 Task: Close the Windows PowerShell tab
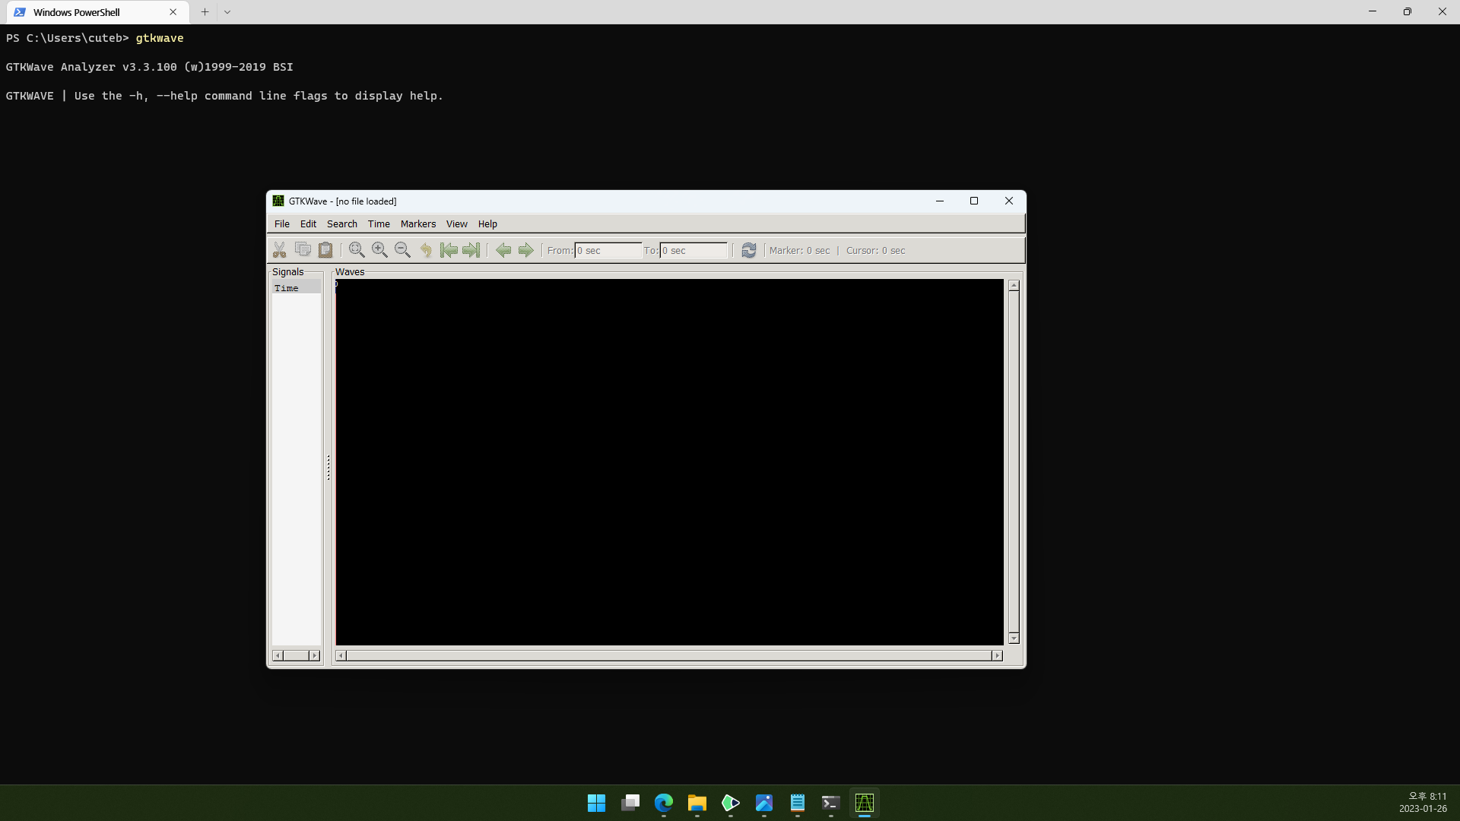[x=173, y=12]
